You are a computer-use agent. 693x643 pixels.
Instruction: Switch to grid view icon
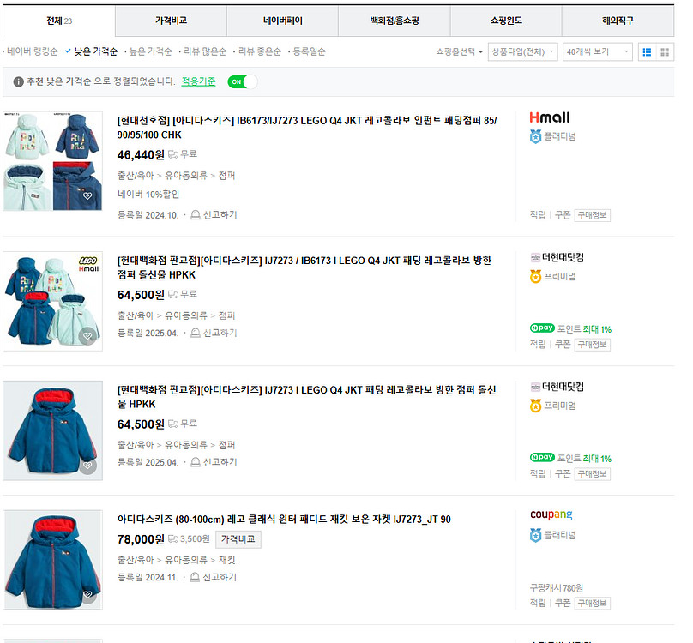point(665,52)
